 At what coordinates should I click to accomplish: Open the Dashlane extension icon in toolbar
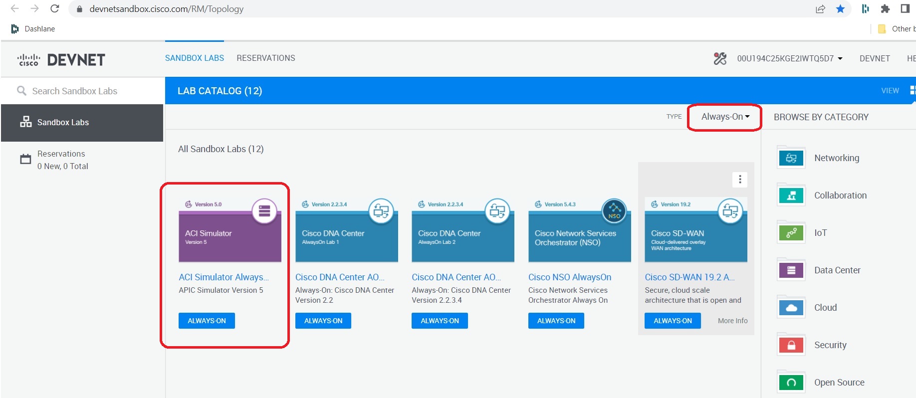[866, 9]
